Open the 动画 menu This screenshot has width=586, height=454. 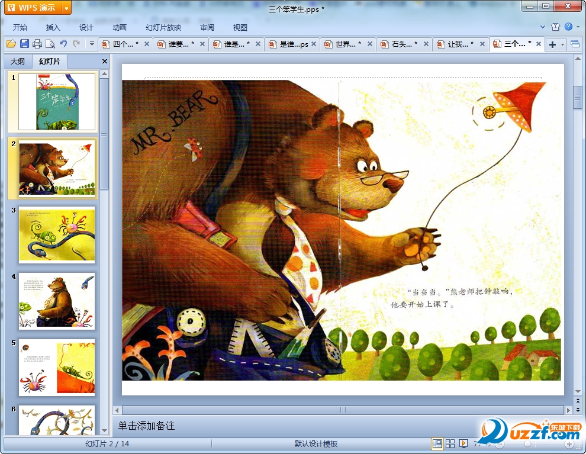coord(119,27)
